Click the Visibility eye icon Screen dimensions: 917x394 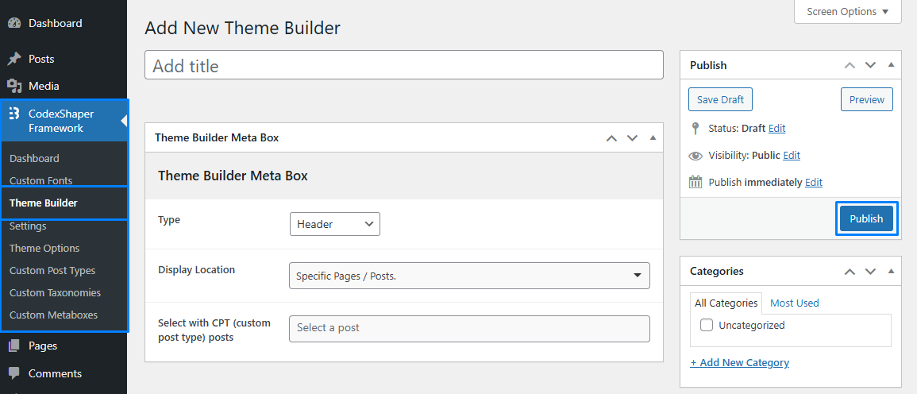[x=695, y=156]
